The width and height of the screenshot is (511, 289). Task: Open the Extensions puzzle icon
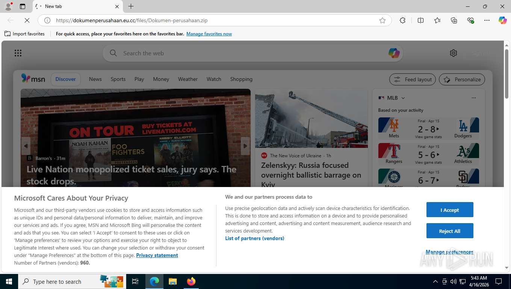402,20
